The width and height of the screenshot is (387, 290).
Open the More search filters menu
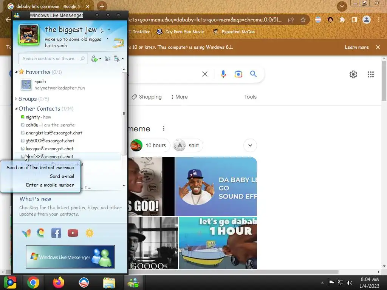(x=180, y=97)
